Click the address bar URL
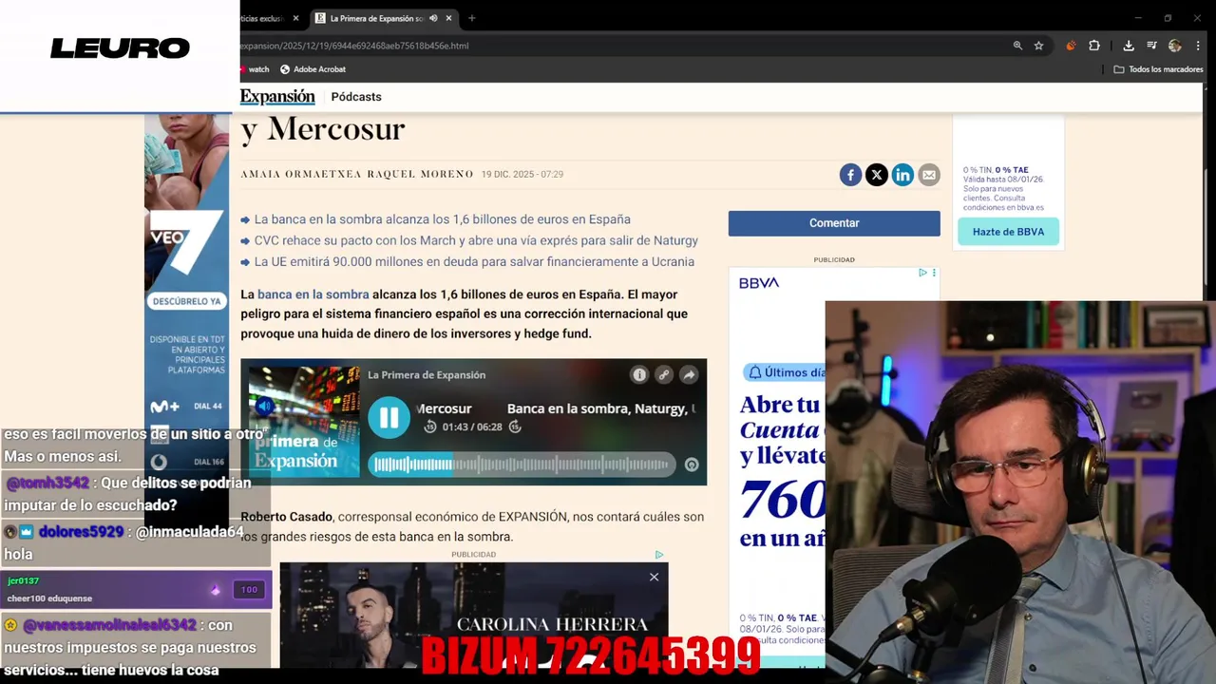 pos(354,46)
